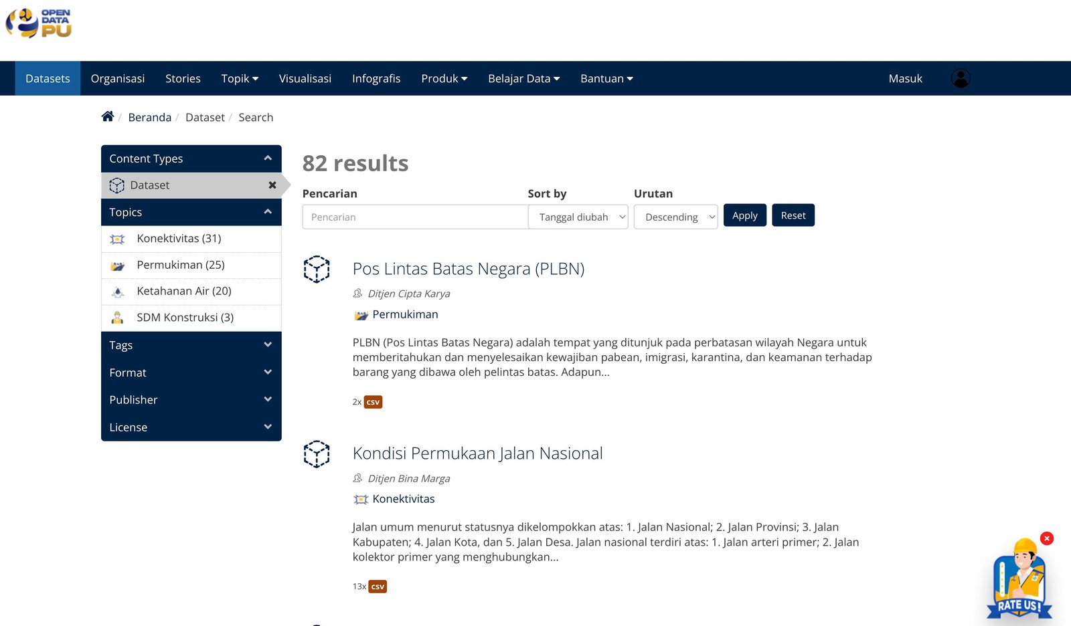Image resolution: width=1071 pixels, height=626 pixels.
Task: Filter by Konektivitas (31) topic
Action: 179,239
